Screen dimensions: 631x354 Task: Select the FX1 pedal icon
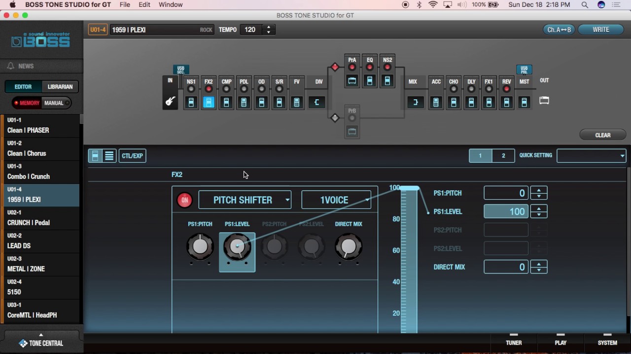tap(489, 103)
